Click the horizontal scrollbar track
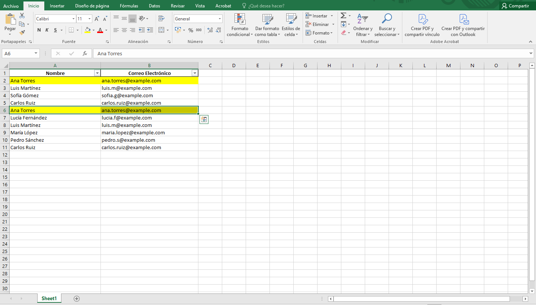Image resolution: width=536 pixels, height=305 pixels. coord(516,299)
